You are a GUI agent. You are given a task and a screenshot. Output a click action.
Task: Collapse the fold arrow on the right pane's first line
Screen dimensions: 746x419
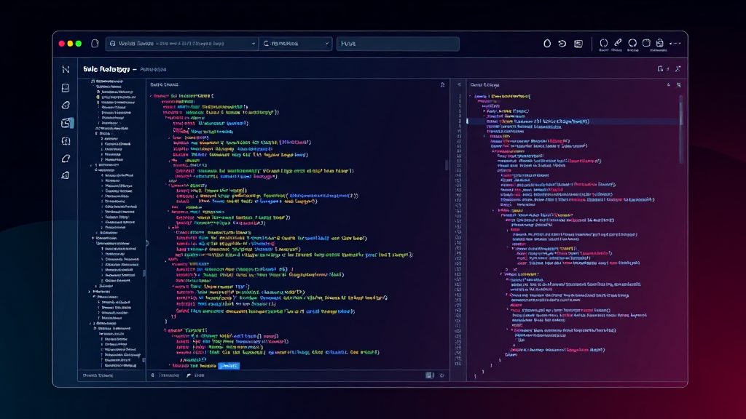tap(471, 96)
